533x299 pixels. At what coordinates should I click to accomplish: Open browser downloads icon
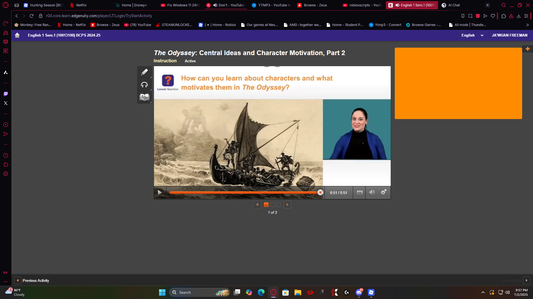[x=519, y=16]
